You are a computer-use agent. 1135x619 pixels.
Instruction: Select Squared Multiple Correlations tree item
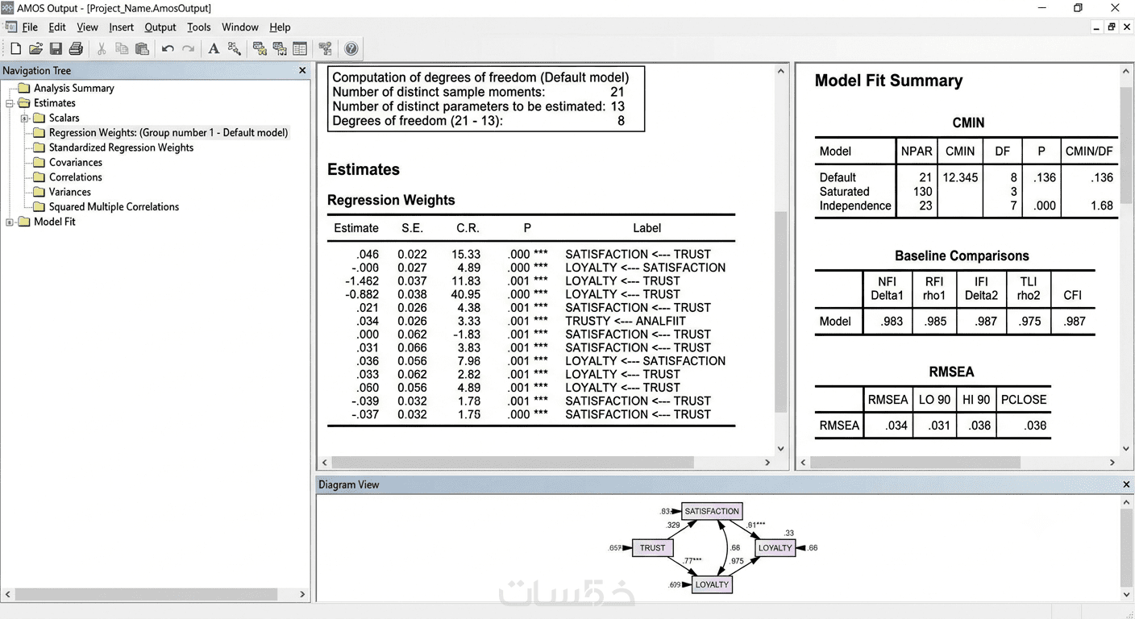point(114,207)
